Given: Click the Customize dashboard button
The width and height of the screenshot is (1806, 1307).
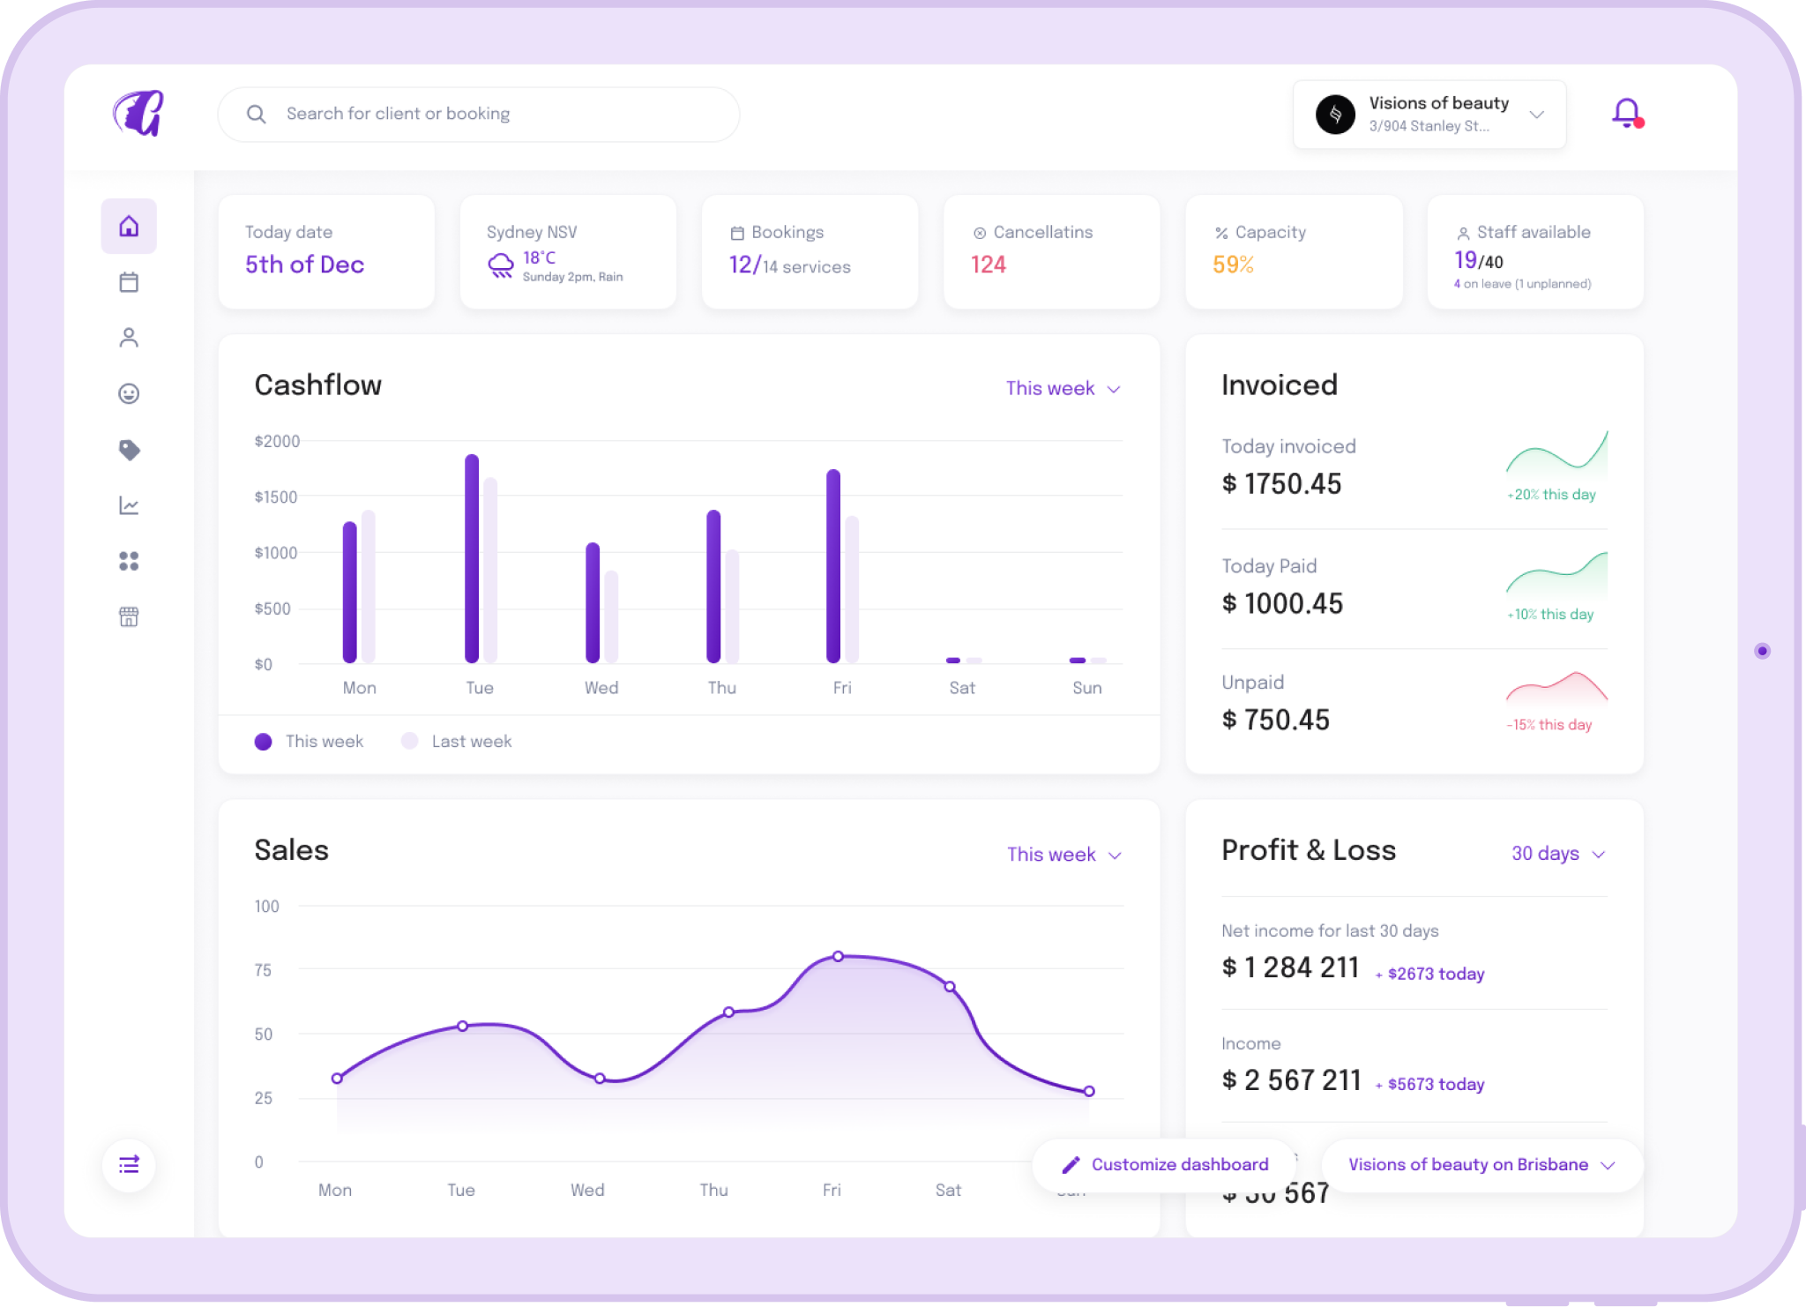Looking at the screenshot, I should (x=1164, y=1165).
